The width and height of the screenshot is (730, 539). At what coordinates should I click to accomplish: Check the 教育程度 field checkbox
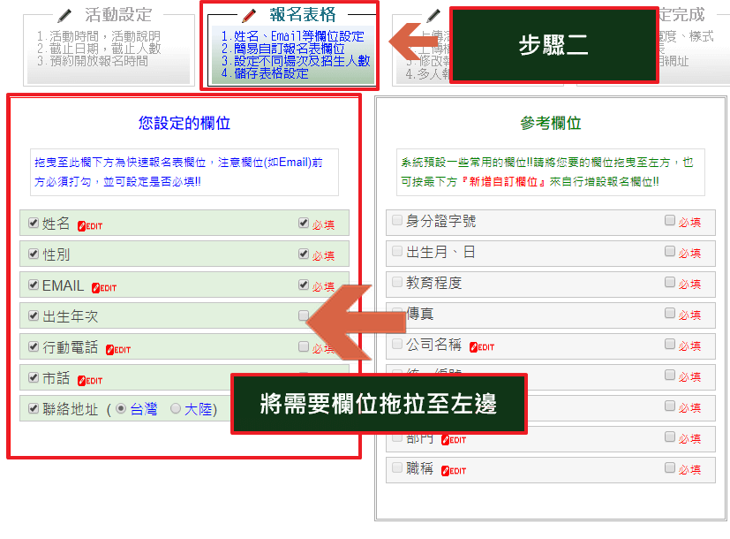point(397,282)
